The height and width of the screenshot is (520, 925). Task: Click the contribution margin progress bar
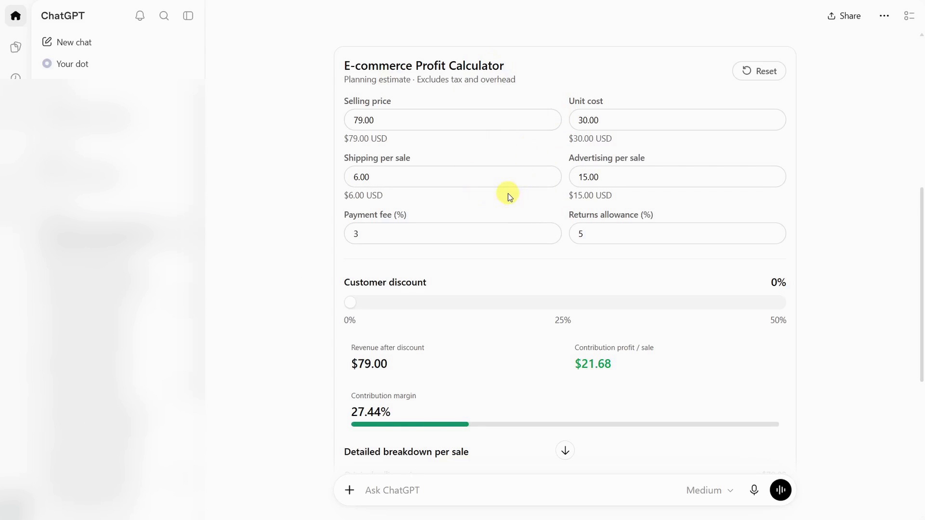click(x=565, y=424)
